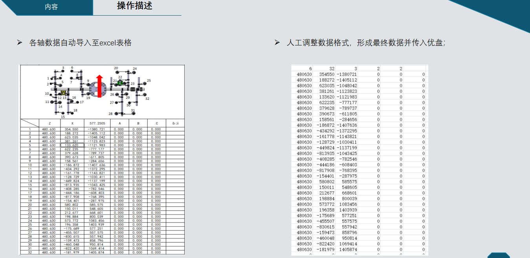The image size is (530, 258).
Task: Click the value -777177 in right spreadsheet
Action: pyautogui.click(x=348, y=103)
